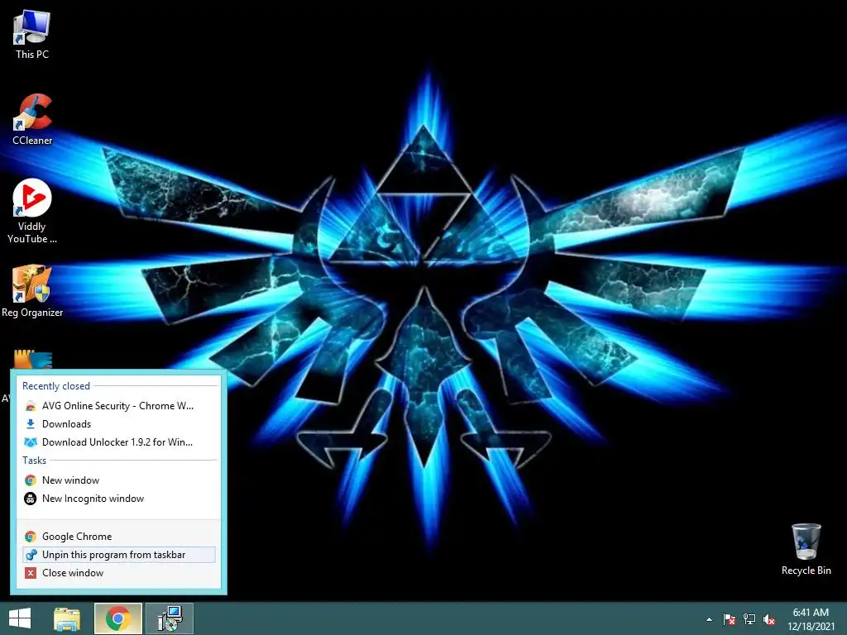
Task: Select the CCleaner desktop shortcut
Action: point(32,119)
